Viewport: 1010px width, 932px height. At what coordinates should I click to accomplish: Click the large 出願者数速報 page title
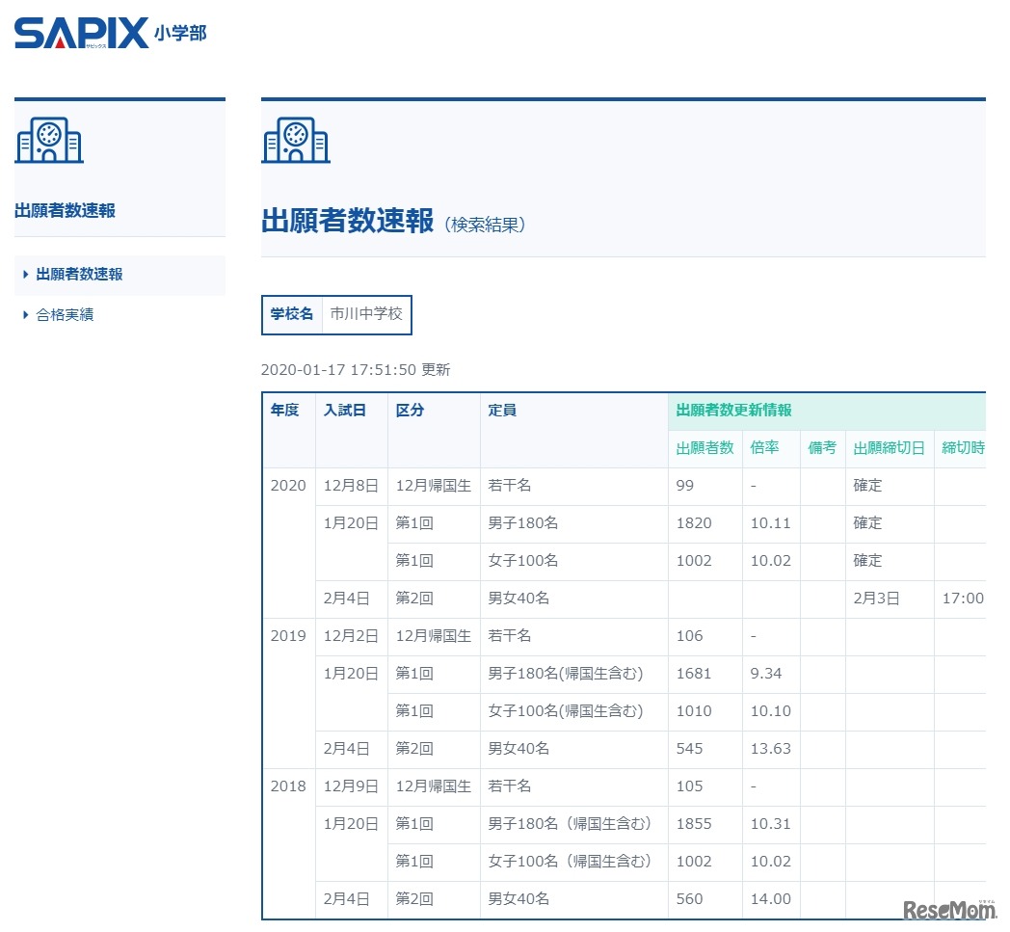(x=347, y=222)
